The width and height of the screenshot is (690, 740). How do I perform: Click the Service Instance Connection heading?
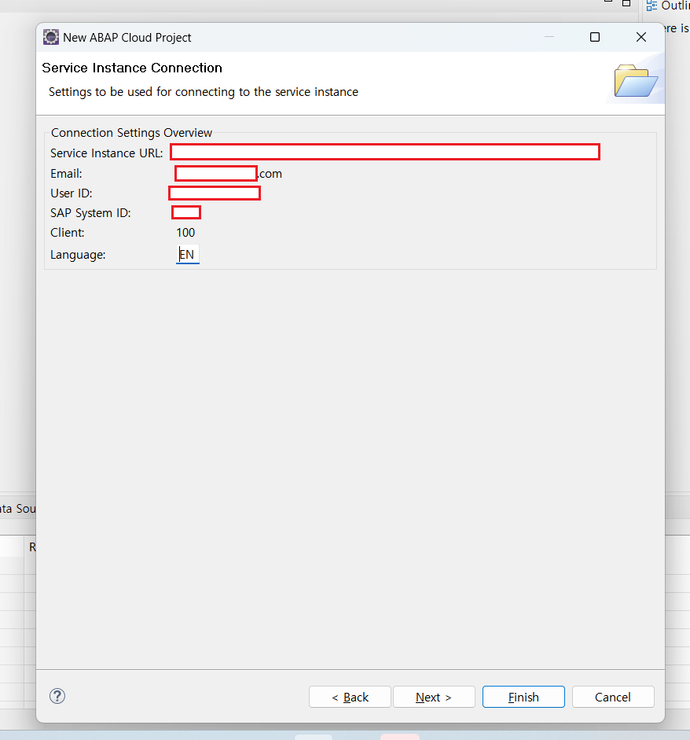point(132,68)
